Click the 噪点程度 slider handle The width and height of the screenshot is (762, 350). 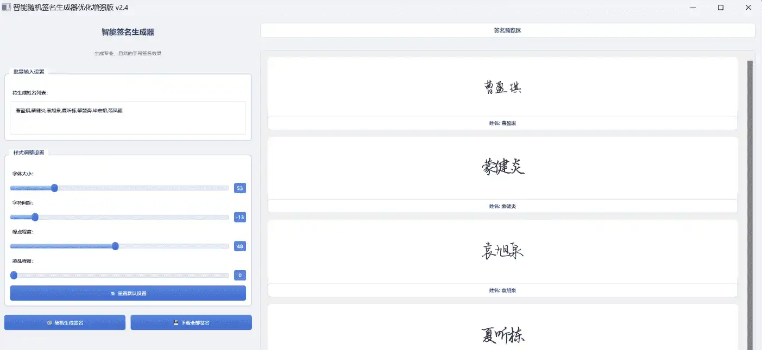point(115,246)
